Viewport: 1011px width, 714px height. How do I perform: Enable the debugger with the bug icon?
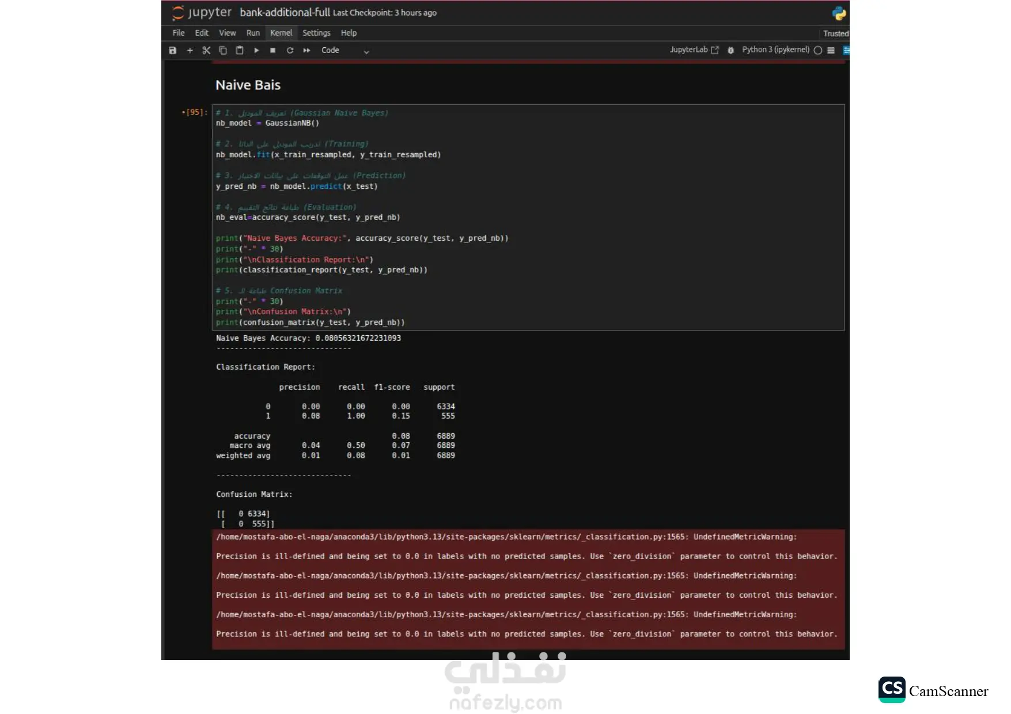point(730,51)
